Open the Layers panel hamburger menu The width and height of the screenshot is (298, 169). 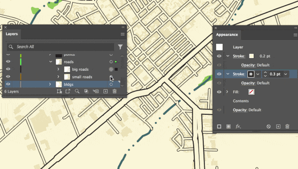[x=122, y=34]
